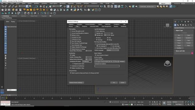The image size is (195, 110).
Task: Click the ViewCube in perspective viewport
Action: click(167, 63)
